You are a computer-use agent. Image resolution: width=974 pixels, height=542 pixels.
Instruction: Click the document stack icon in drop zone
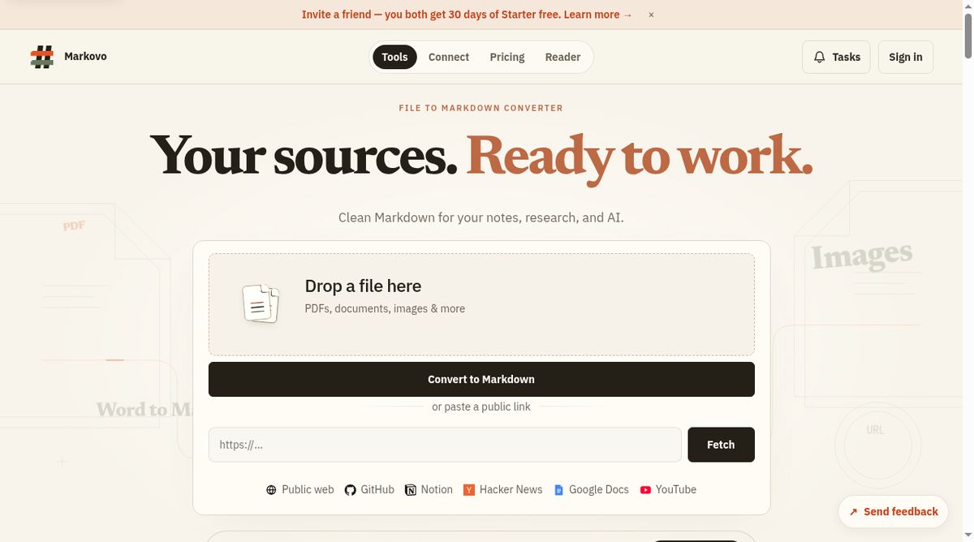(x=261, y=303)
